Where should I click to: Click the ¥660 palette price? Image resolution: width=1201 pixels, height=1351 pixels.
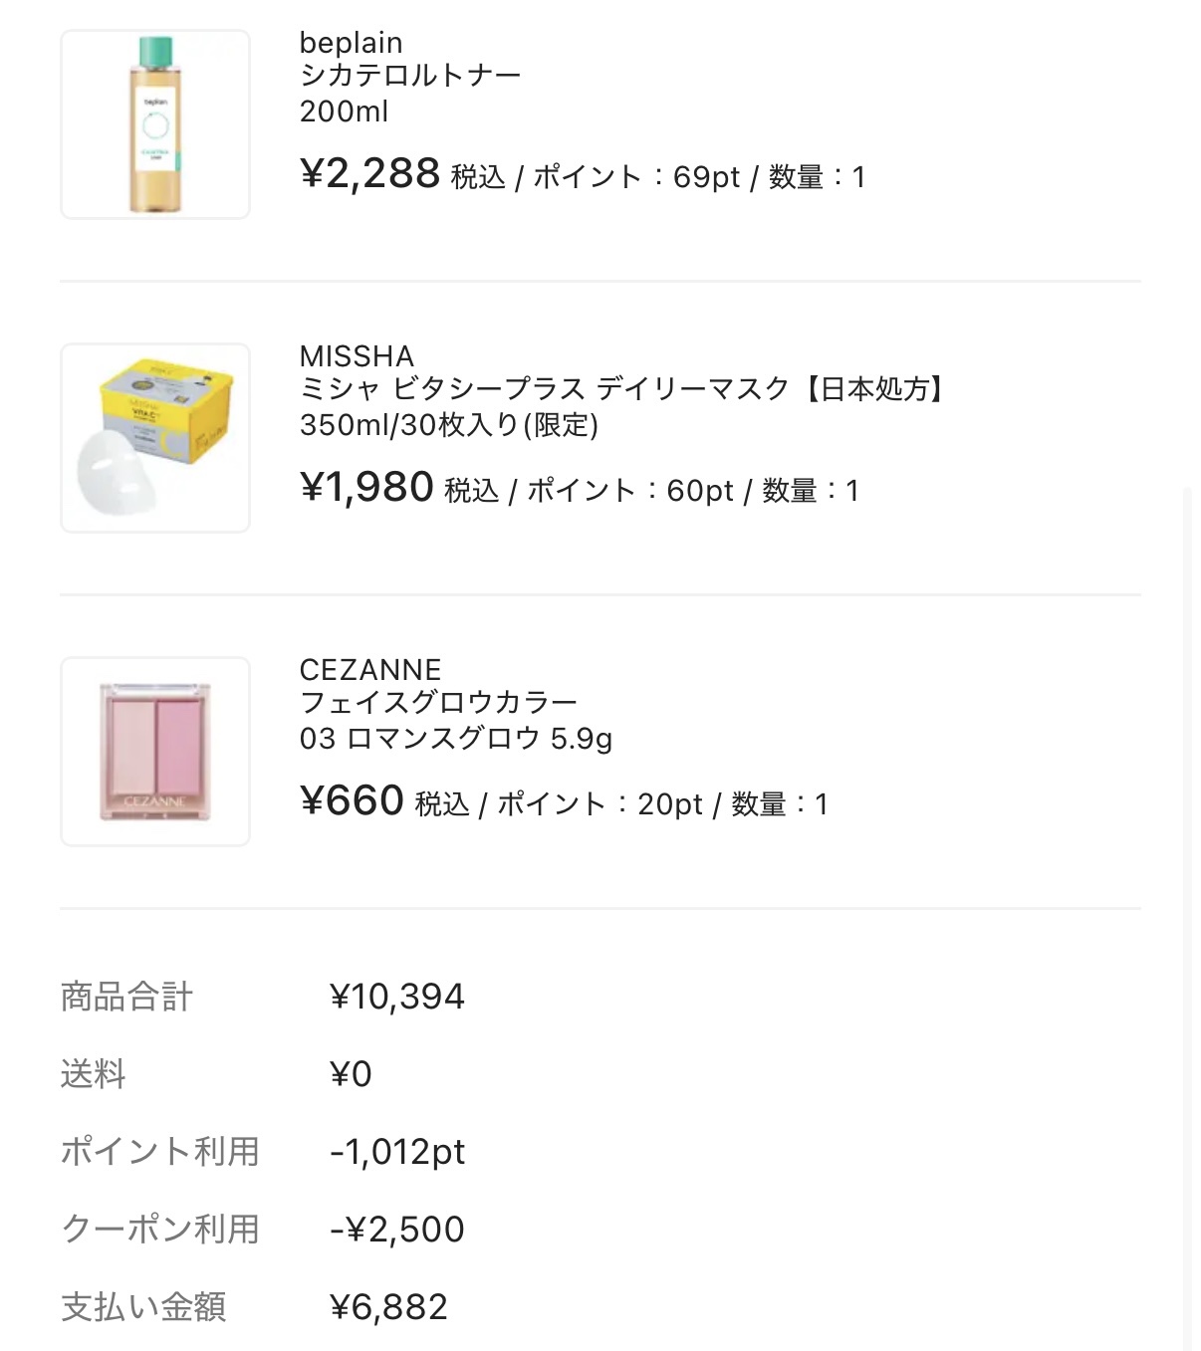[x=352, y=801]
